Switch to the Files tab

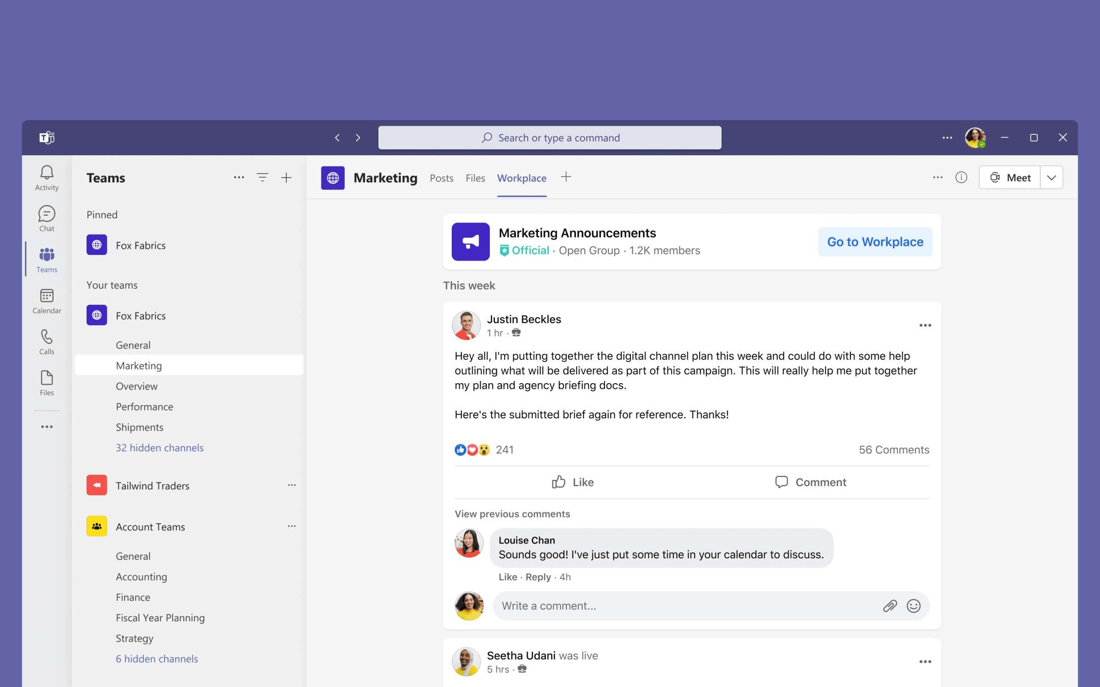click(475, 178)
